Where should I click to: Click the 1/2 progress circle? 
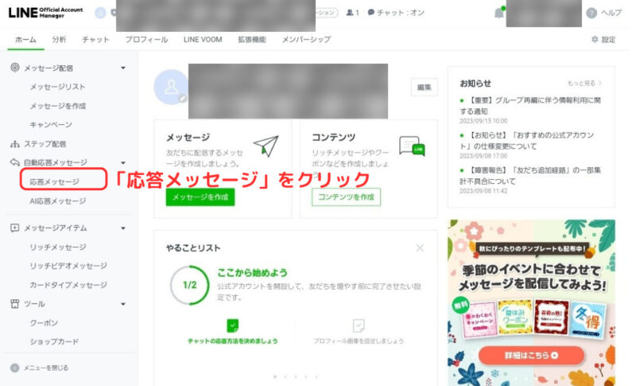tap(189, 285)
